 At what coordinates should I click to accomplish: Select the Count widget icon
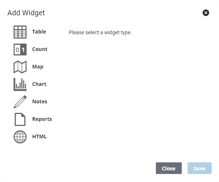[x=20, y=50]
